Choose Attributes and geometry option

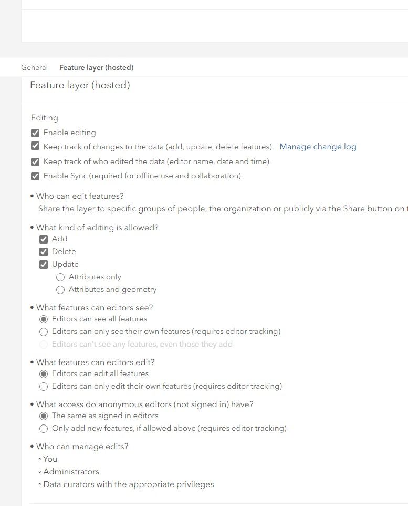pyautogui.click(x=60, y=290)
